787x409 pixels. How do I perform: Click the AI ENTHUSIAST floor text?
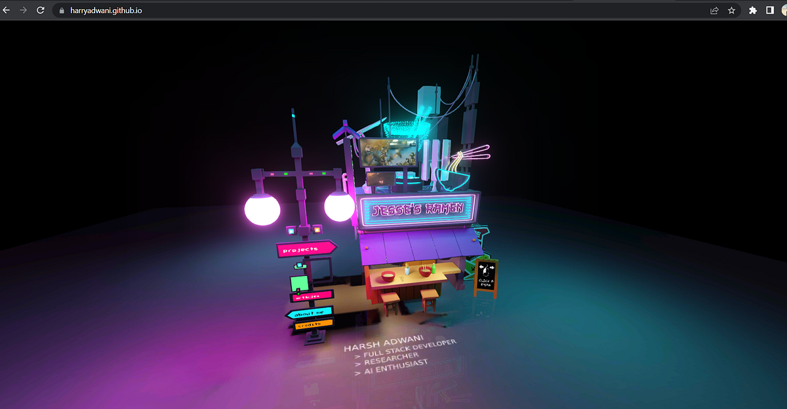396,368
